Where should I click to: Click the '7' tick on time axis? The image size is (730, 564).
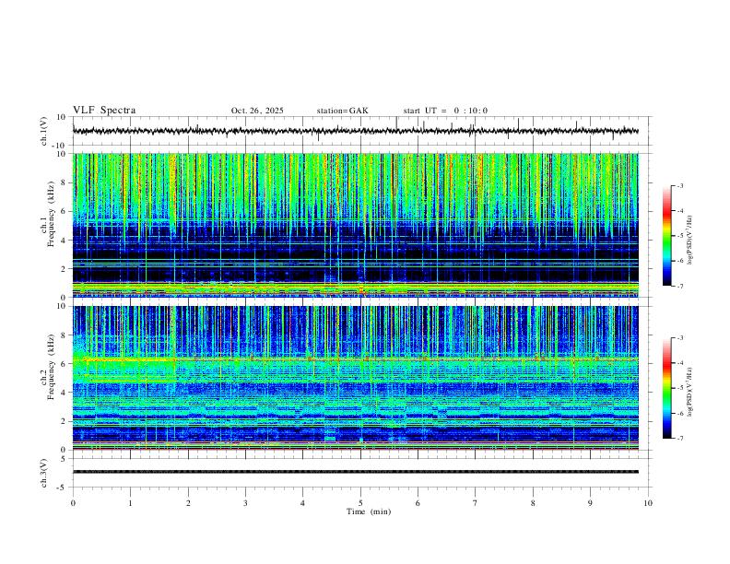476,503
